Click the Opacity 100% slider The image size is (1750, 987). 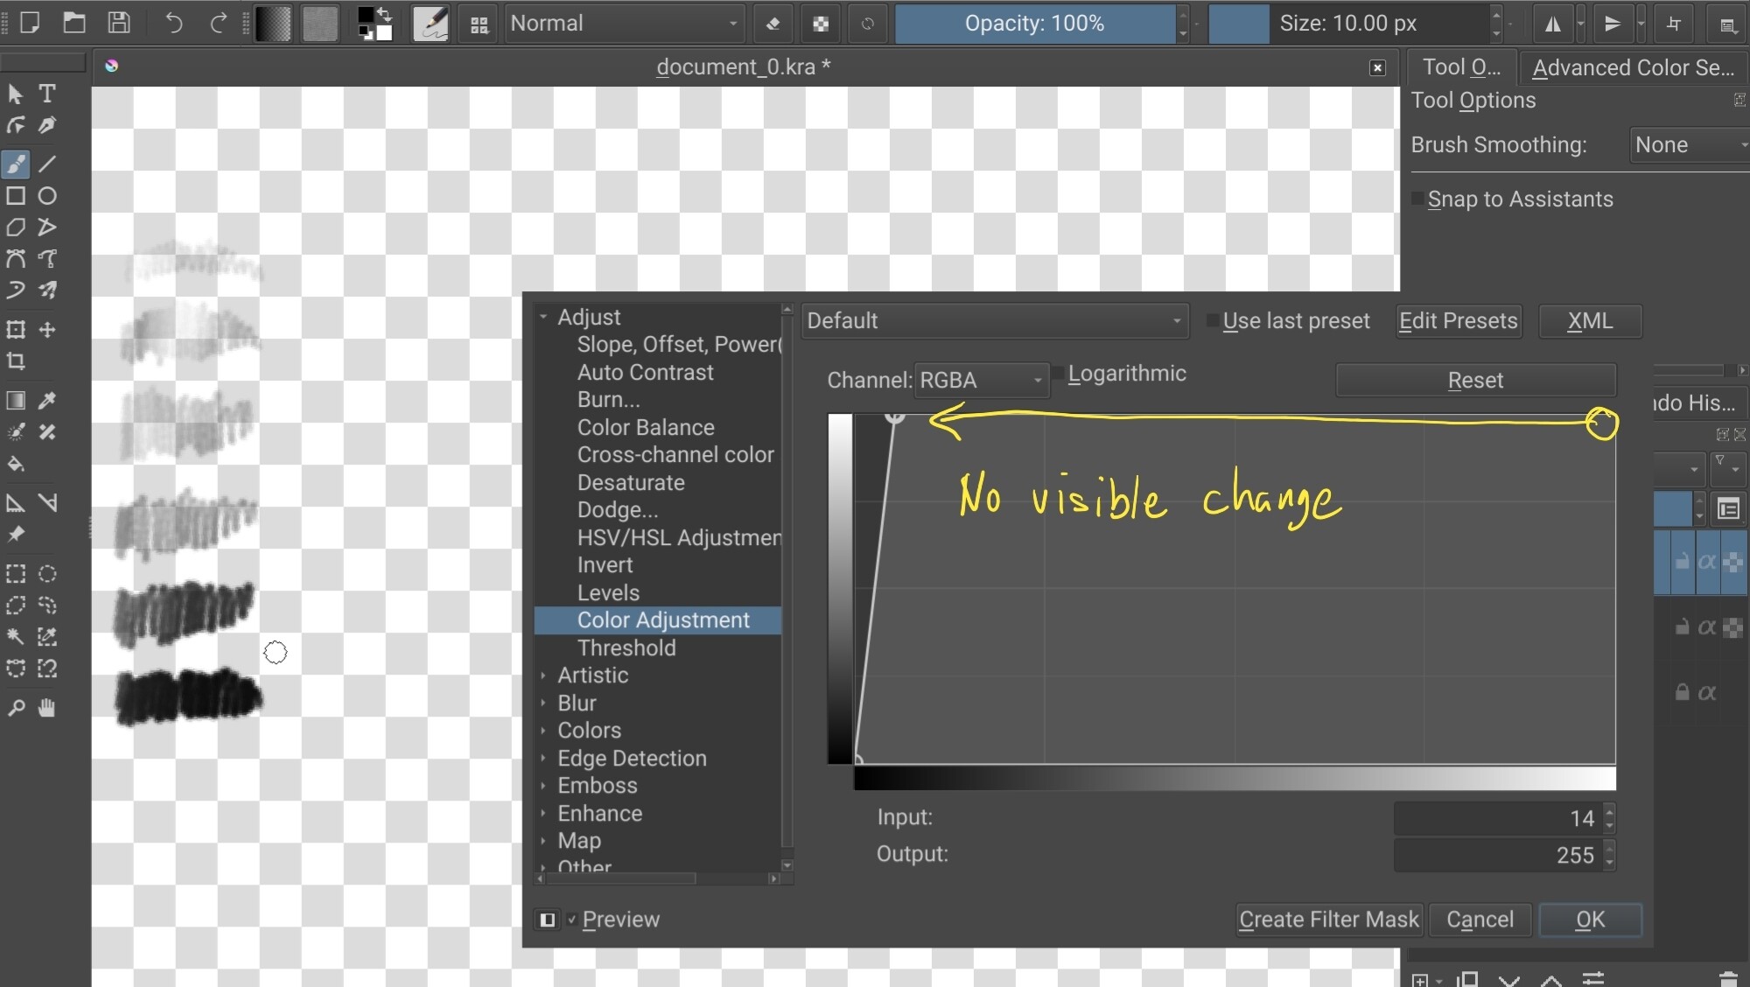click(1034, 24)
